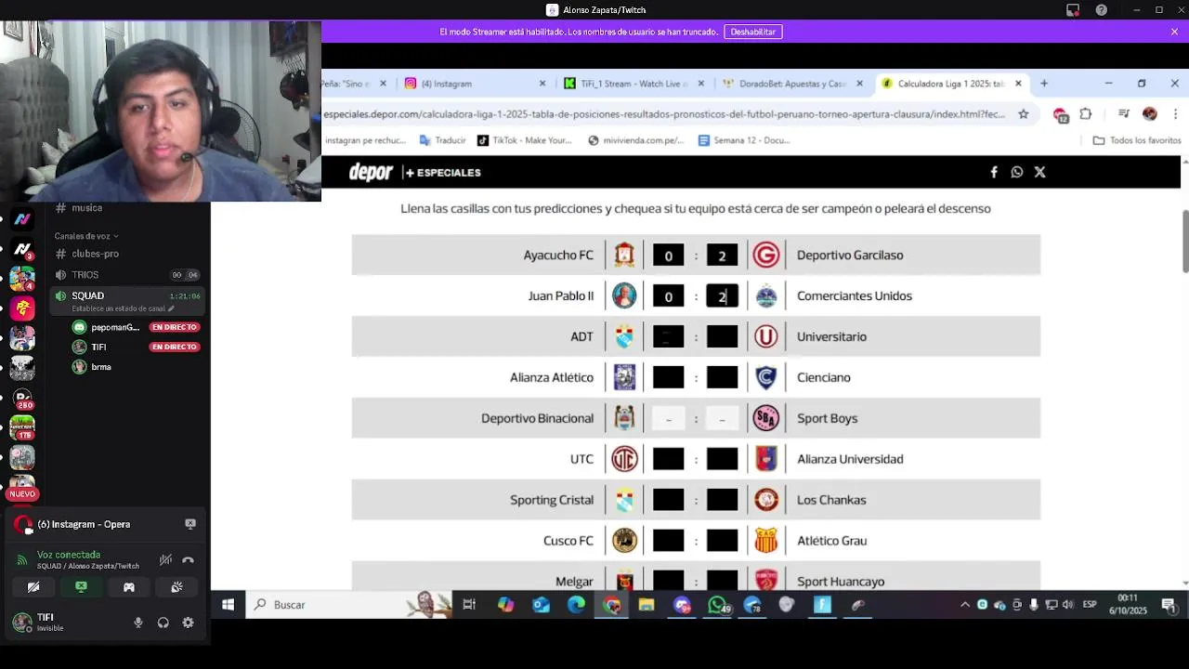Close the DoradoBet tab
Viewport: 1189px width, 669px height.
pyautogui.click(x=859, y=84)
